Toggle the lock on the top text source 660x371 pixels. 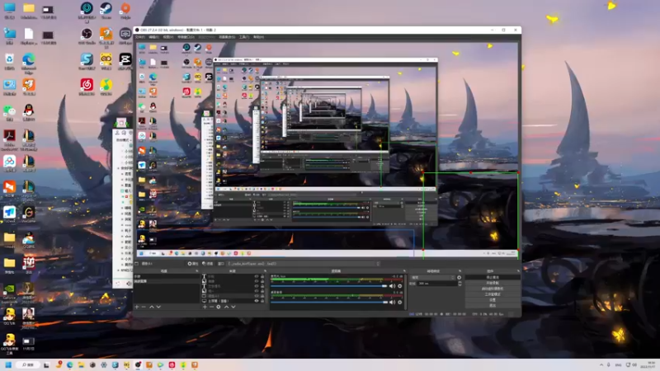pos(262,276)
